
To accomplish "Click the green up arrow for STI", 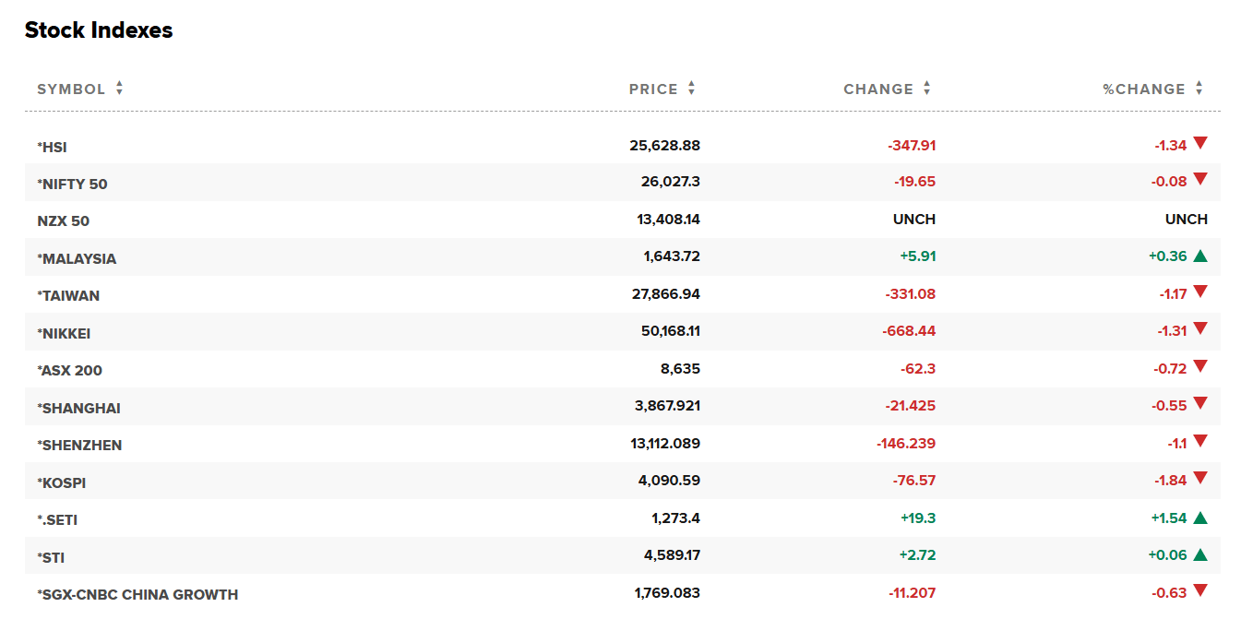I will pos(1199,555).
